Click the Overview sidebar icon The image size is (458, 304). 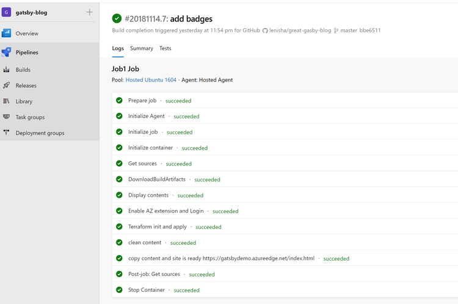point(6,34)
